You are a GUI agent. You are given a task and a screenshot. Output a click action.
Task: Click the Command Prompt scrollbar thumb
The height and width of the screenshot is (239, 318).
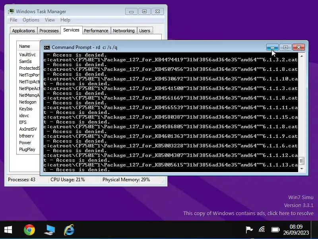point(302,161)
